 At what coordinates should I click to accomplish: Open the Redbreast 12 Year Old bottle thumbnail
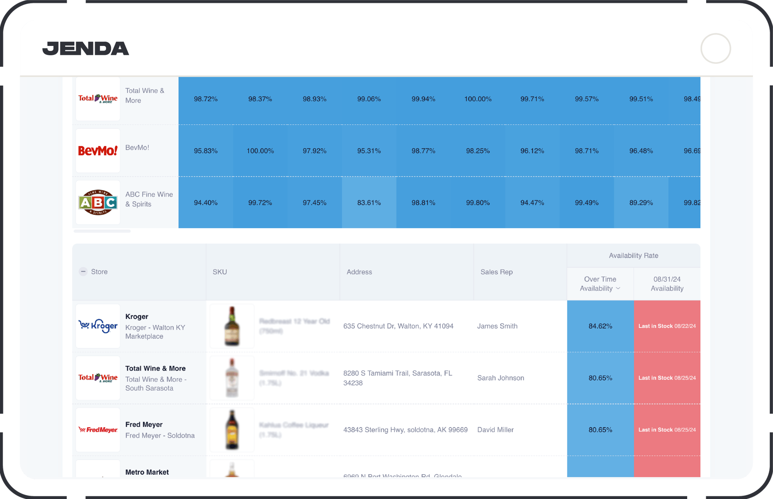click(232, 326)
